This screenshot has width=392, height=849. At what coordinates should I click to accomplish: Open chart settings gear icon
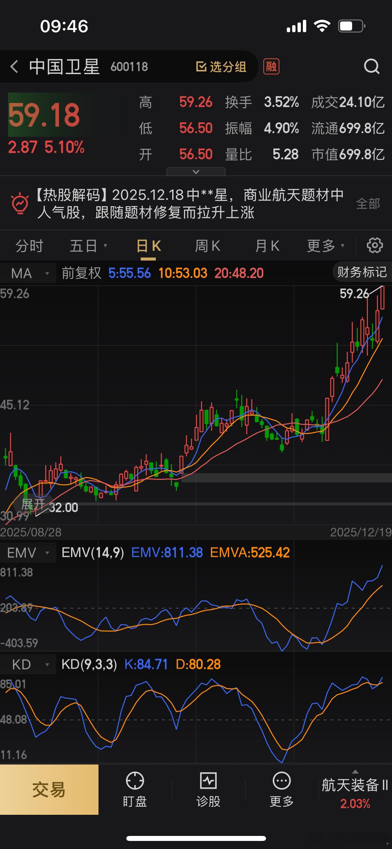(x=375, y=245)
